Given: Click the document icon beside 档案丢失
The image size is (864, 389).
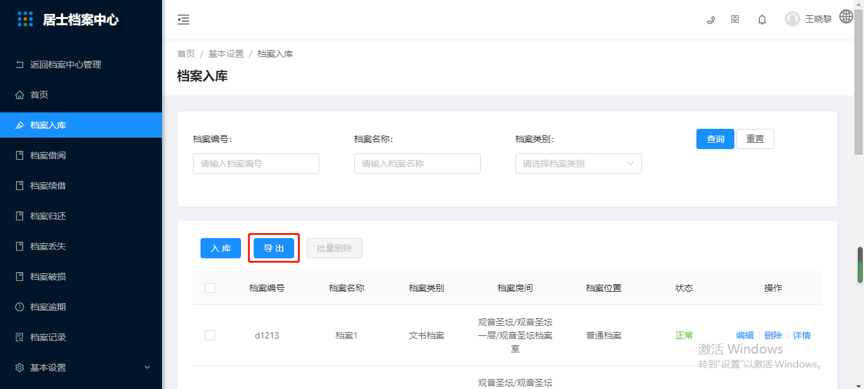Looking at the screenshot, I should pos(20,246).
